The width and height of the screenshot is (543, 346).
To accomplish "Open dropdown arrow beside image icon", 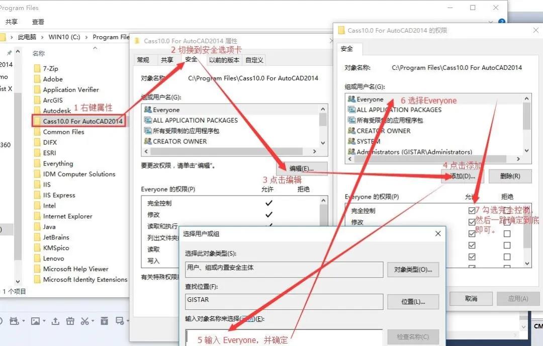I will point(44,321).
